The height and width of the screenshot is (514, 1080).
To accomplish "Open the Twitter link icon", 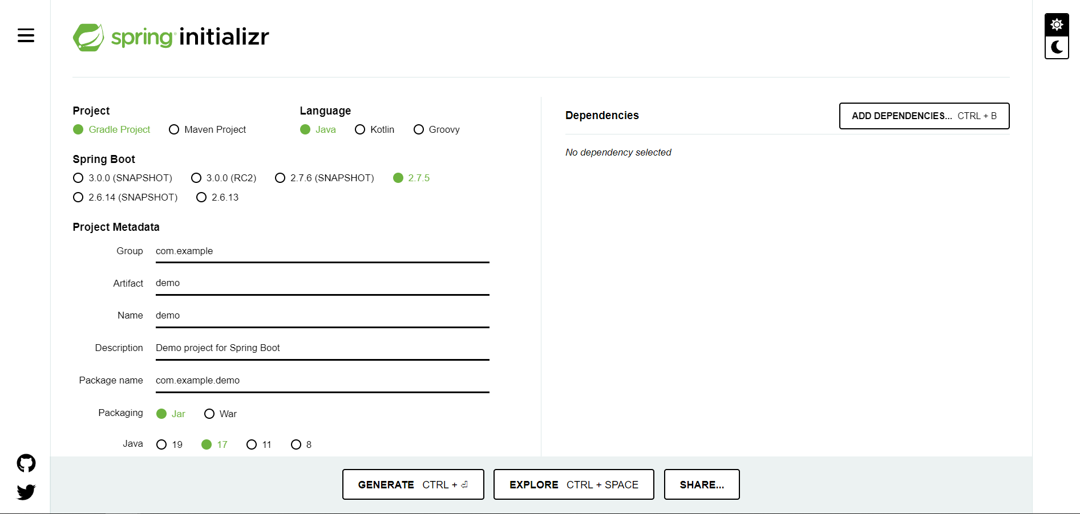I will coord(26,492).
